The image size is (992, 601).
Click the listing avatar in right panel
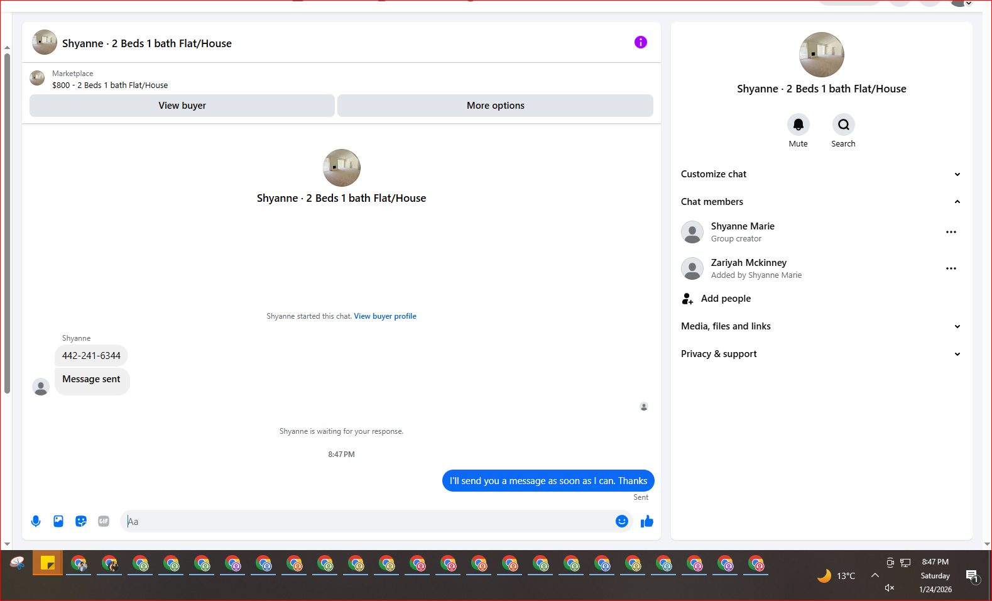tap(822, 55)
